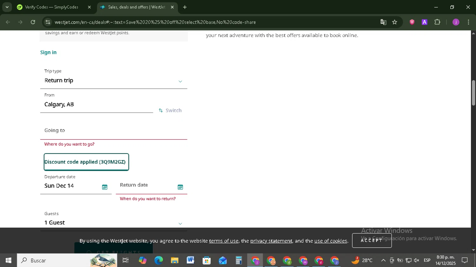Viewport: 476px width, 267px height.
Task: Open the Return date calendar icon
Action: coord(180,187)
